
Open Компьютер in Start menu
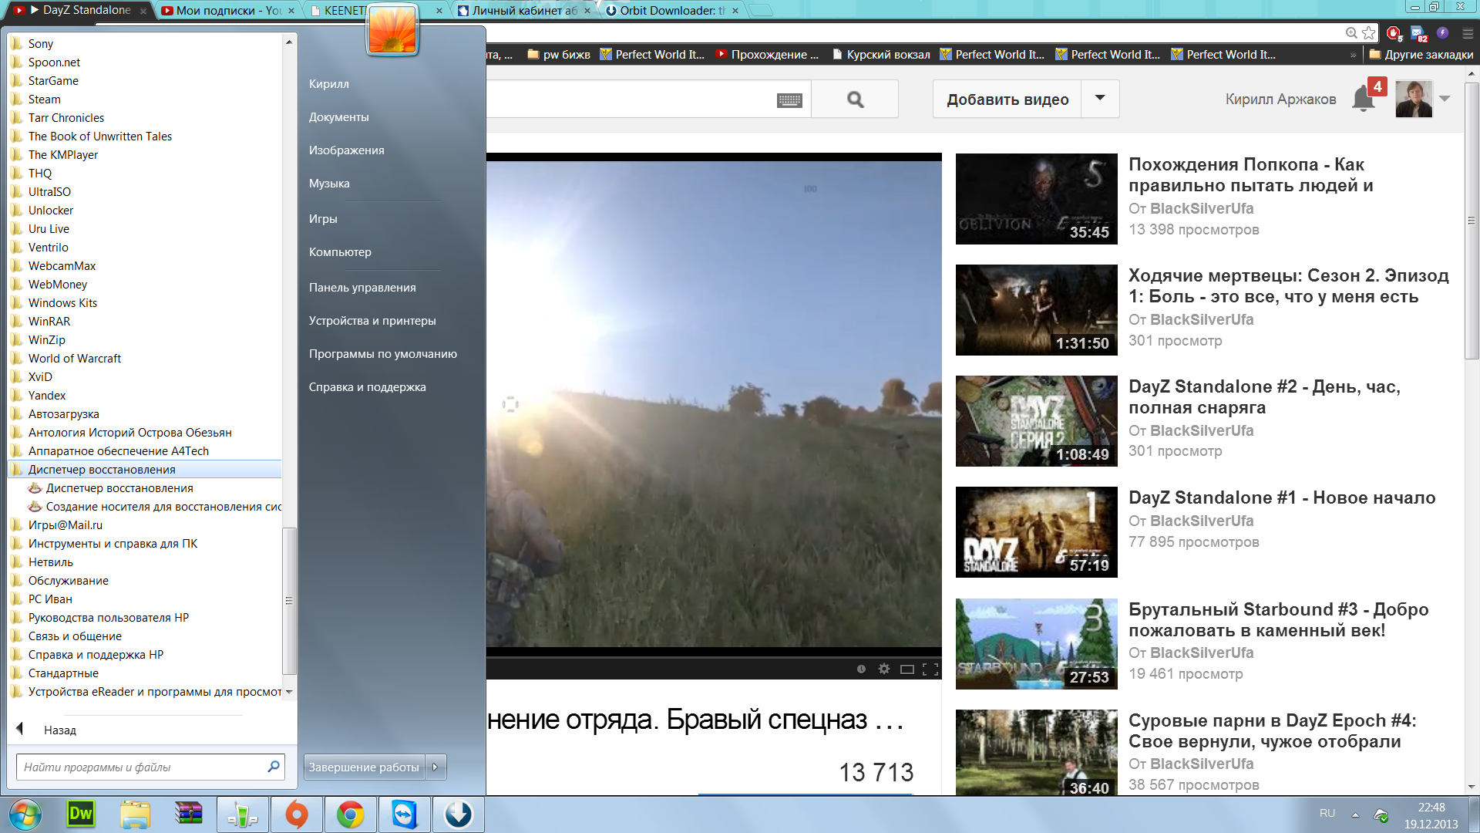(x=340, y=251)
